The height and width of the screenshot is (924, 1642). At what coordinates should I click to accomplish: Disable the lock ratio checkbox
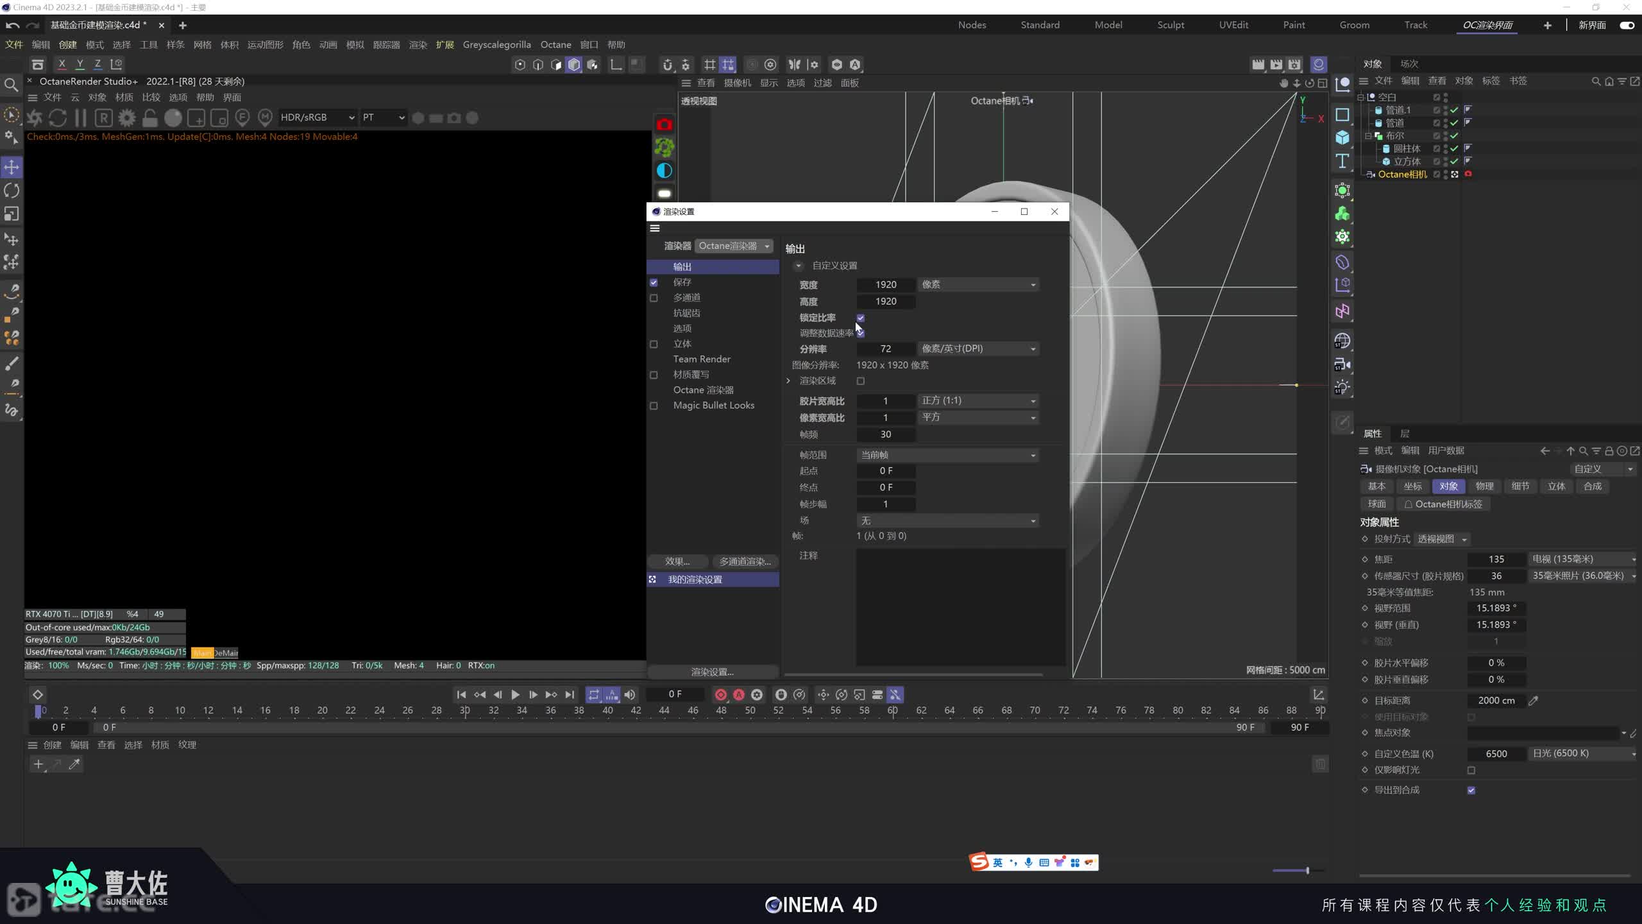tap(861, 318)
